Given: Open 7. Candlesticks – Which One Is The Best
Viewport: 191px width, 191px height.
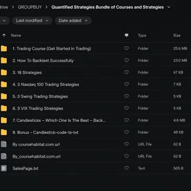Looking at the screenshot, I should pyautogui.click(x=59, y=120).
